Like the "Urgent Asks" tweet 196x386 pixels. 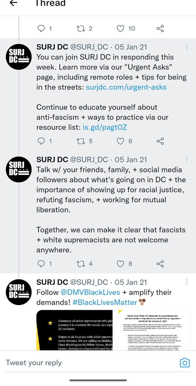tap(120, 141)
